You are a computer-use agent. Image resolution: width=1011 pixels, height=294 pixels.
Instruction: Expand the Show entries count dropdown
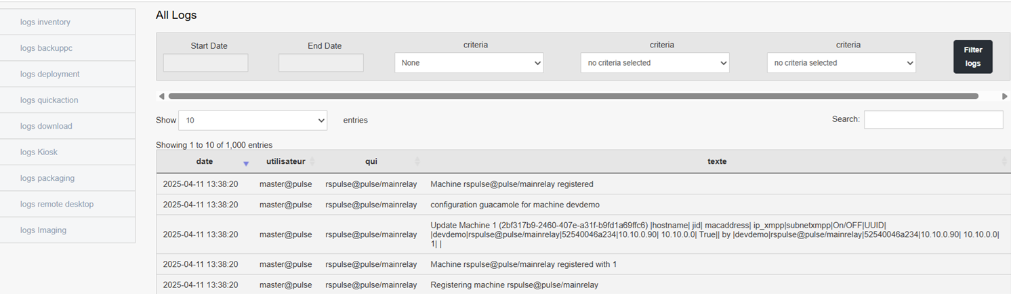point(253,120)
